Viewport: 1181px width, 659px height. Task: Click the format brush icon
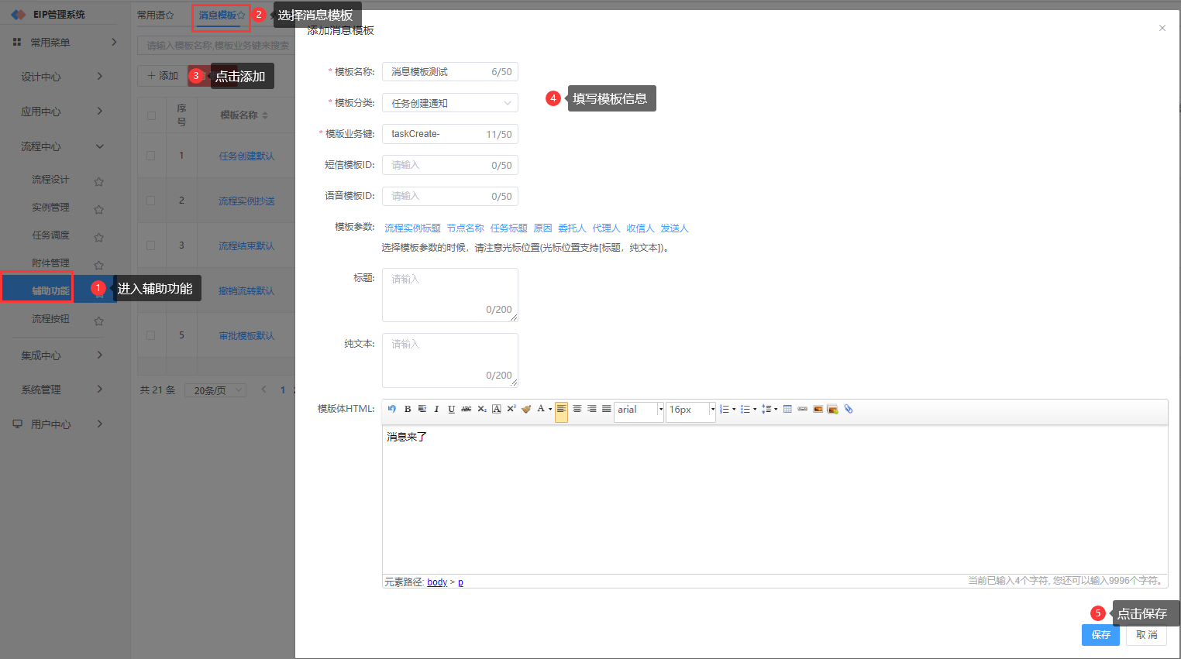(526, 409)
